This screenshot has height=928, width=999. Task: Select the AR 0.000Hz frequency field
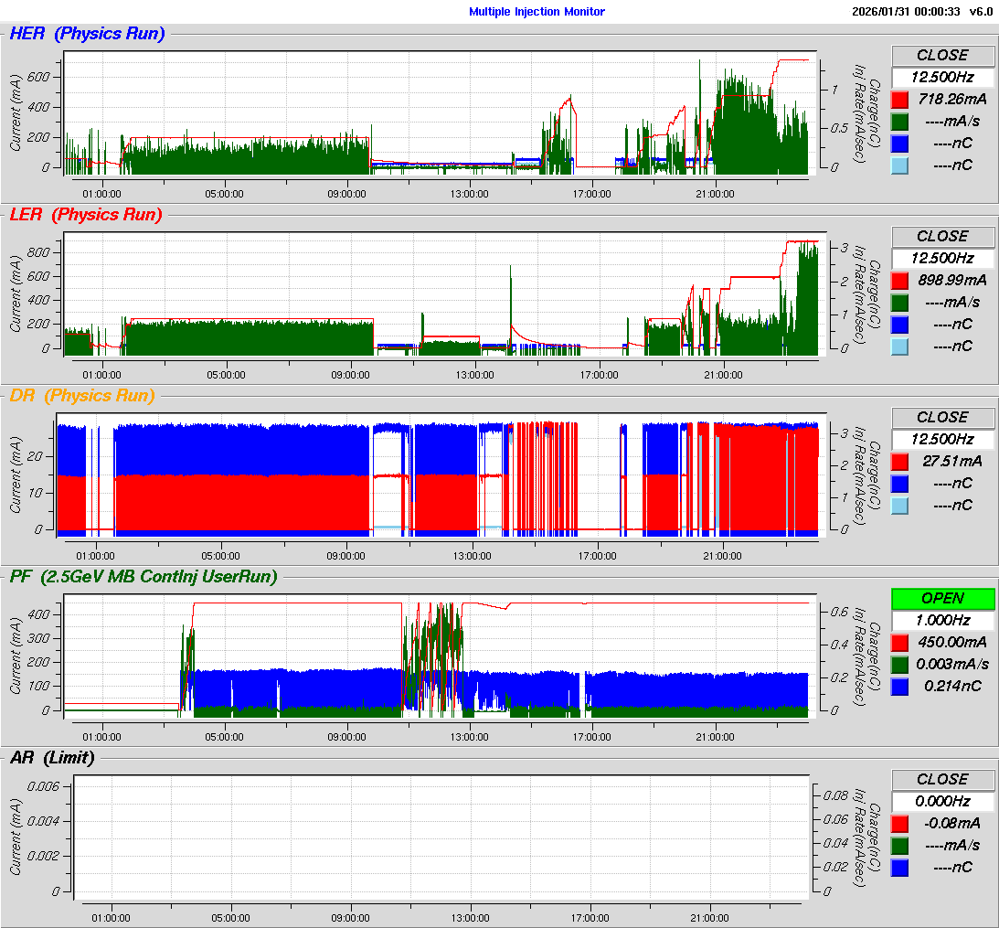coord(942,801)
